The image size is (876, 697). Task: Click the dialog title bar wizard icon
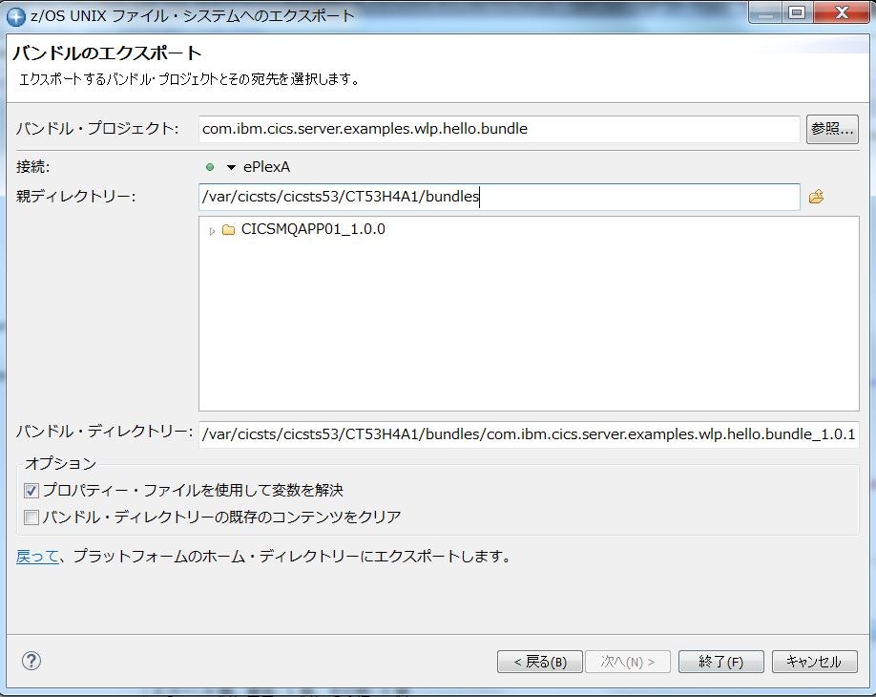point(16,16)
